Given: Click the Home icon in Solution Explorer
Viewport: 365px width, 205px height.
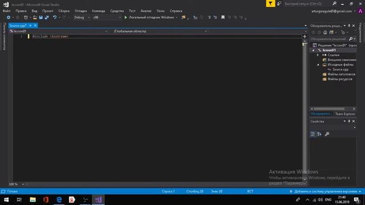Looking at the screenshot, I should [325, 32].
